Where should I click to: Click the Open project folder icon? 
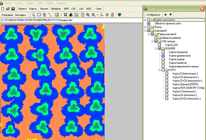8,8
